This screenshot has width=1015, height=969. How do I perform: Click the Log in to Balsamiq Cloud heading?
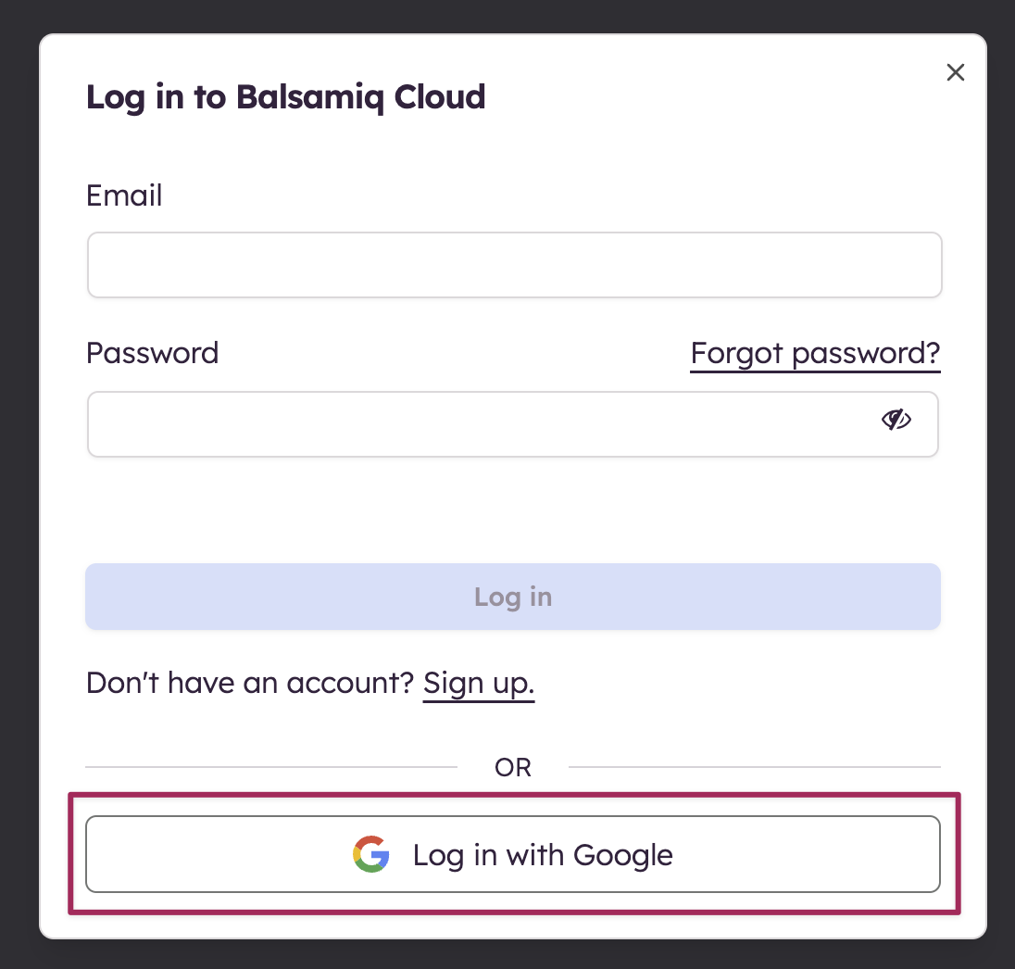click(x=284, y=96)
